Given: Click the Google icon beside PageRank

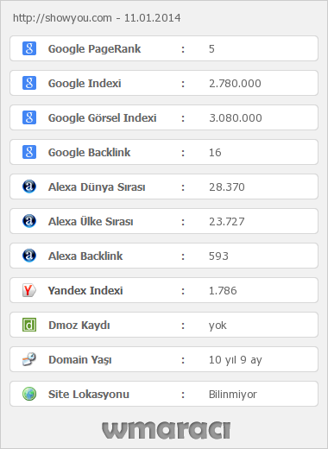Looking at the screenshot, I should [x=29, y=48].
